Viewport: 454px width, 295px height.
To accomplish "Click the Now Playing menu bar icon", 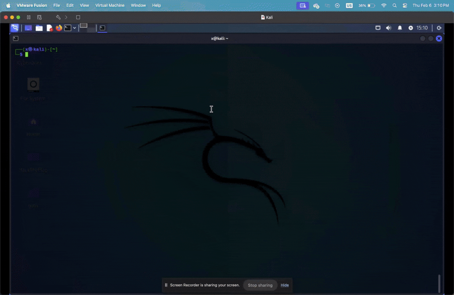I will point(337,5).
